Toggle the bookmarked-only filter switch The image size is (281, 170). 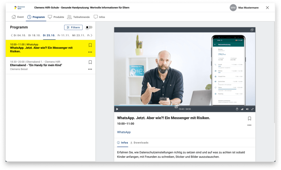[89, 28]
